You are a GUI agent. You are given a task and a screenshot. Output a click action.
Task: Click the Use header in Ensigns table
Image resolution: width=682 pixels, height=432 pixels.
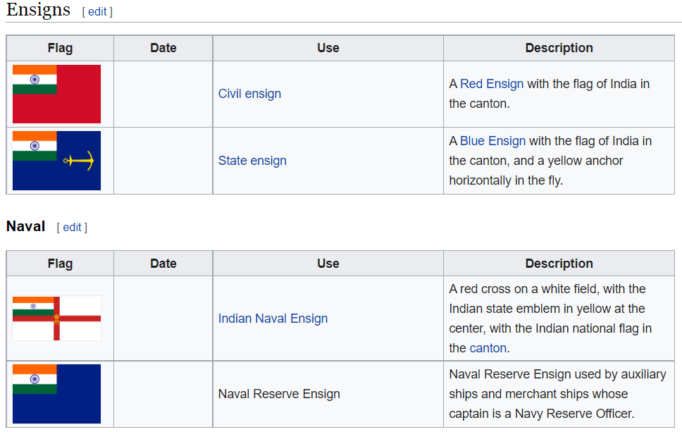328,48
